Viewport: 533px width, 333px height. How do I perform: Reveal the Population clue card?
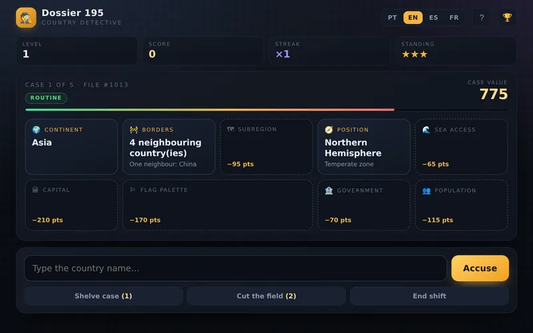[x=461, y=205]
